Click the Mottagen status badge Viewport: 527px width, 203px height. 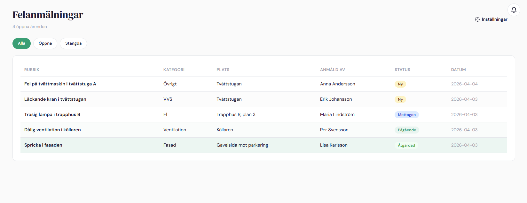(406, 115)
